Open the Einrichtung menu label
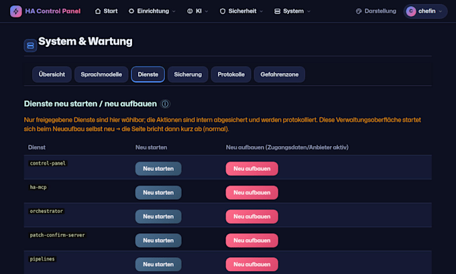 153,11
